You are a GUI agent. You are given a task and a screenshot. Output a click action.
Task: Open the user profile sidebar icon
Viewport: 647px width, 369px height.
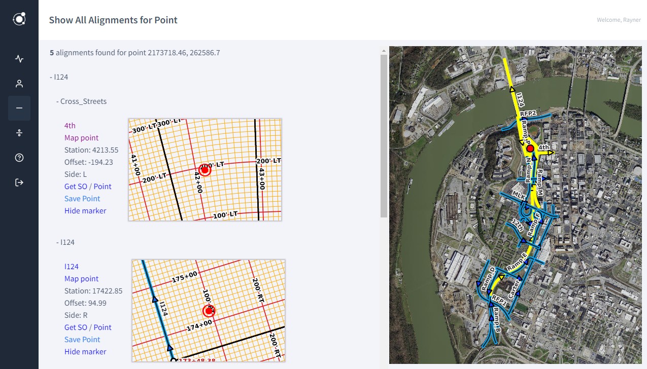coord(19,84)
